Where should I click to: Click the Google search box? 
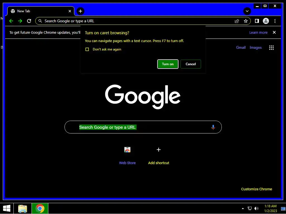pos(143,127)
